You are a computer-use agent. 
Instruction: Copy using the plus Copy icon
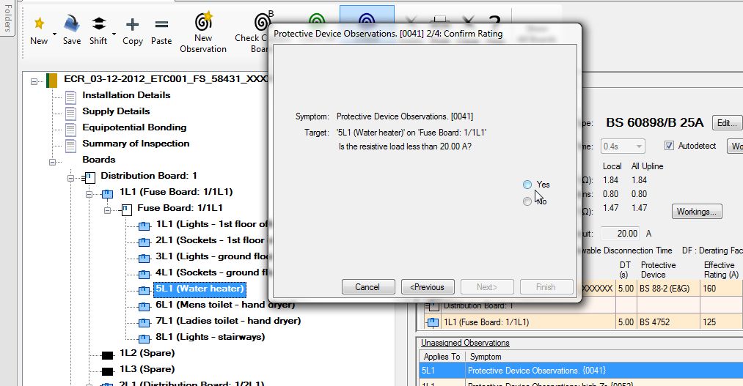point(132,24)
